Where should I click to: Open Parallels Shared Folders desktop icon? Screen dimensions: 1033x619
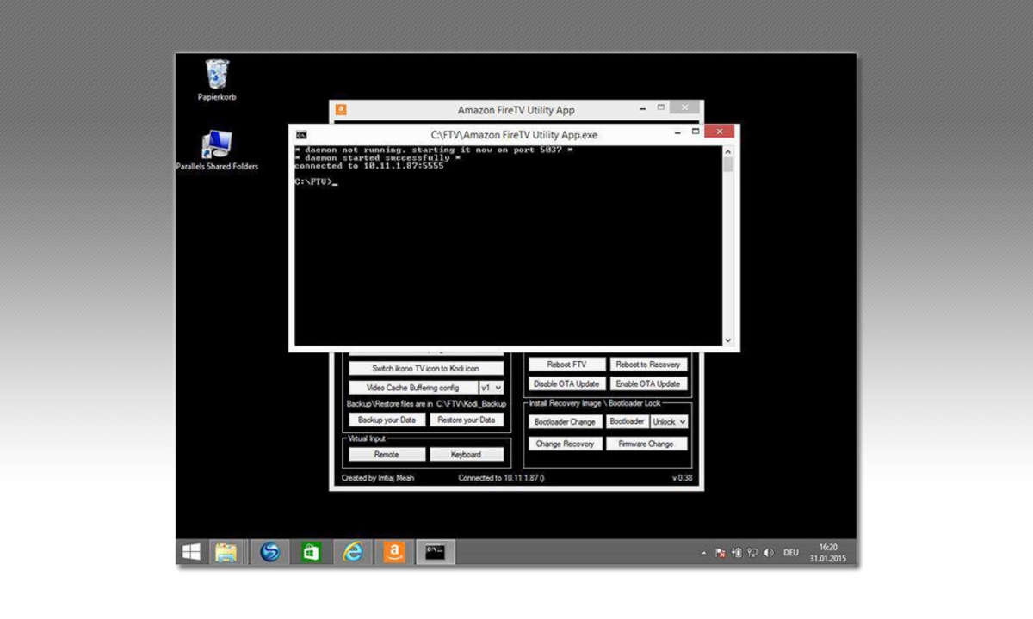click(217, 150)
